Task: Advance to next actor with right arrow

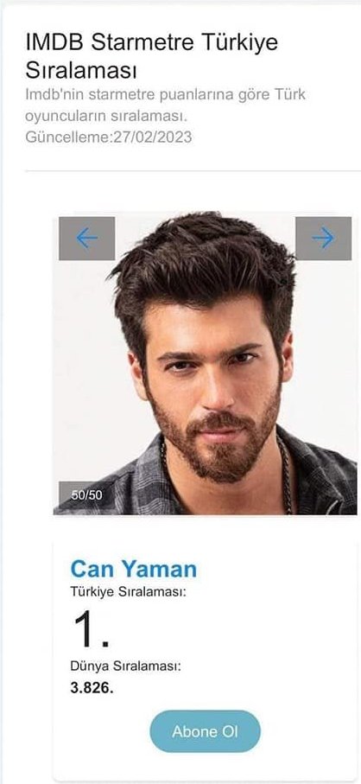Action: point(323,238)
